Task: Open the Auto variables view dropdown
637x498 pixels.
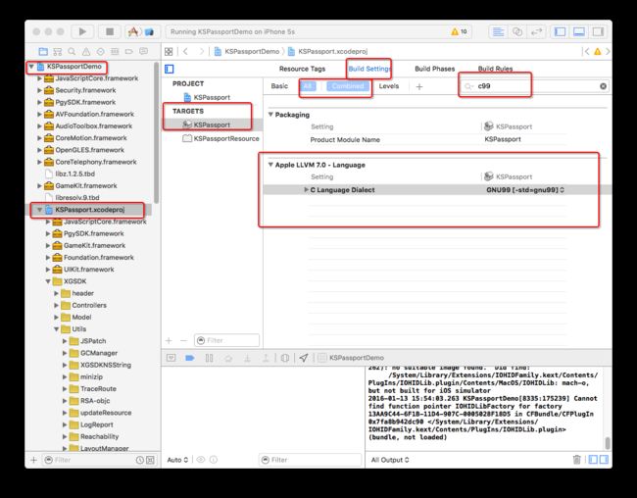Action: [177, 460]
